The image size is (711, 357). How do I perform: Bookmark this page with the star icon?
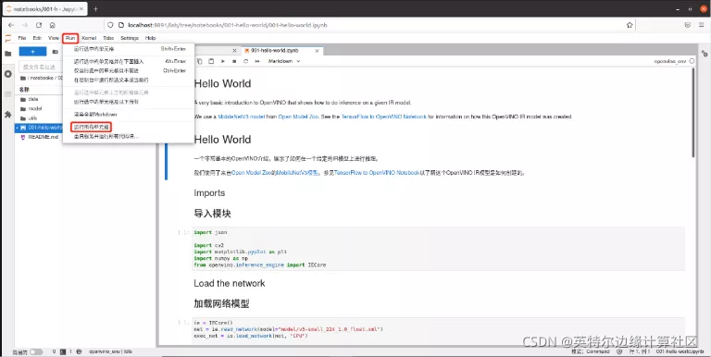pyautogui.click(x=630, y=25)
